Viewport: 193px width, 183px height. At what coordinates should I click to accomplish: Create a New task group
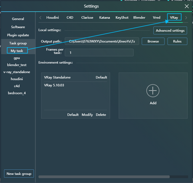[x=19, y=174]
